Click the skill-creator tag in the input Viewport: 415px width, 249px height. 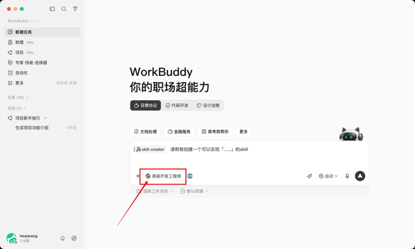(150, 149)
